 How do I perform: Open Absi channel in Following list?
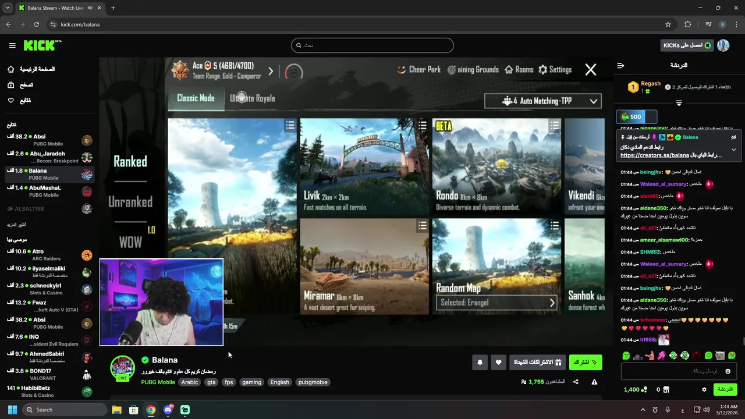[49, 140]
